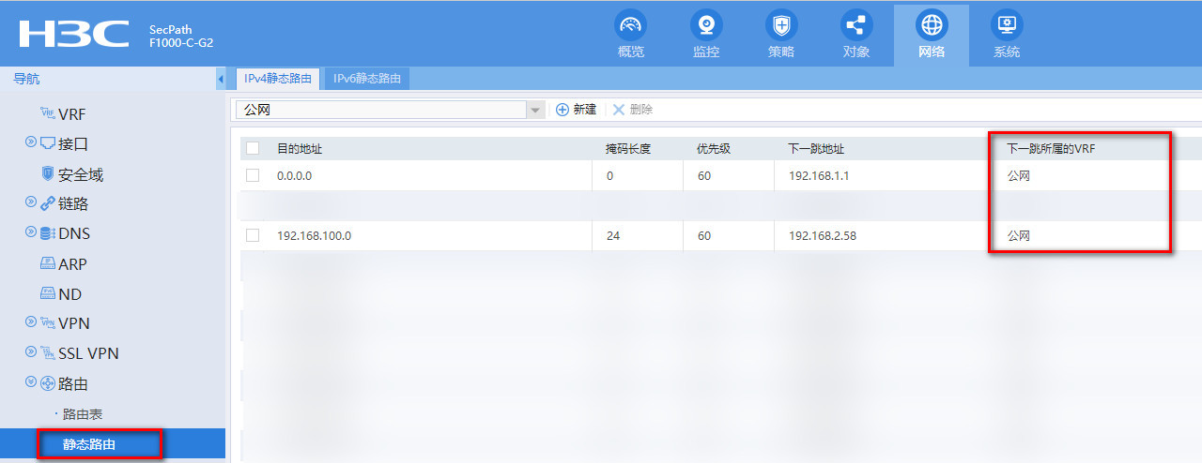Click mask length 24 cell
Viewport: 1202px width, 463px height.
[613, 235]
